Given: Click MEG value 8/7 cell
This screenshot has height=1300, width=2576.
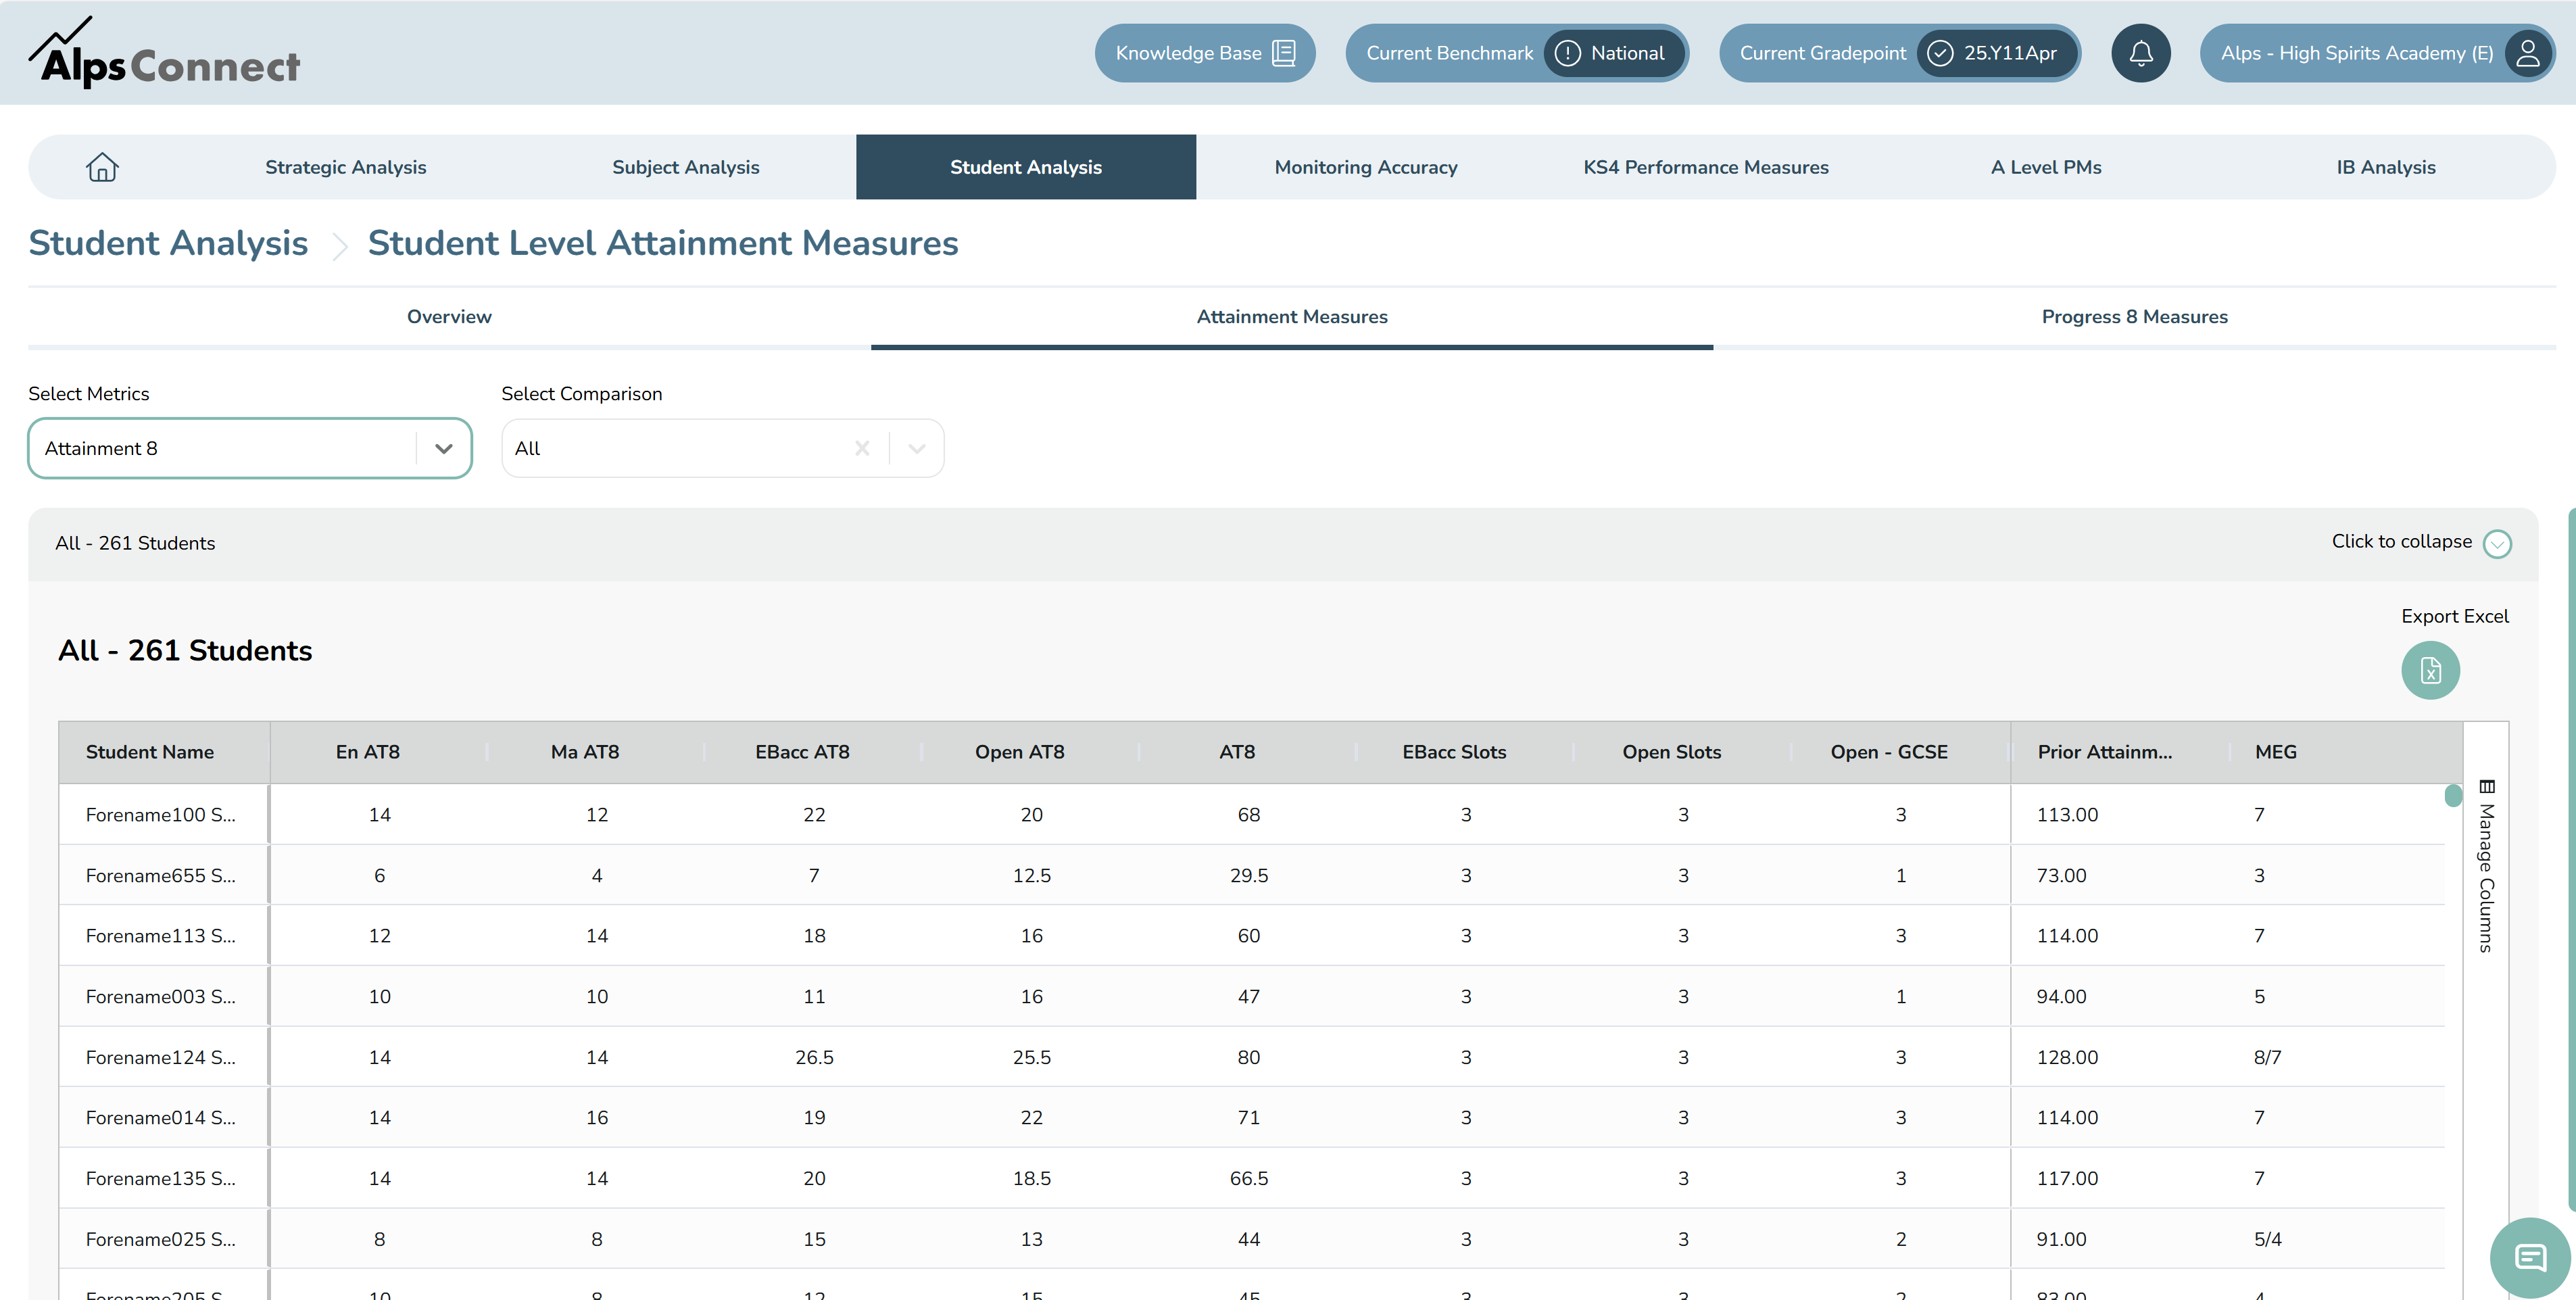Looking at the screenshot, I should point(2268,1058).
